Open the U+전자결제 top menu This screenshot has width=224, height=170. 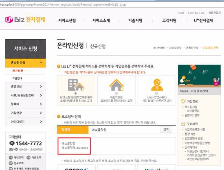(203, 20)
